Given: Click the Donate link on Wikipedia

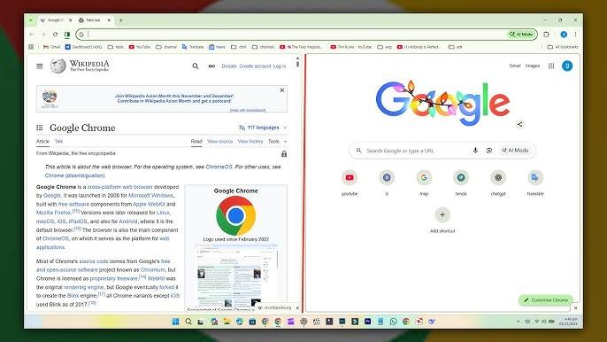Looking at the screenshot, I should point(229,66).
